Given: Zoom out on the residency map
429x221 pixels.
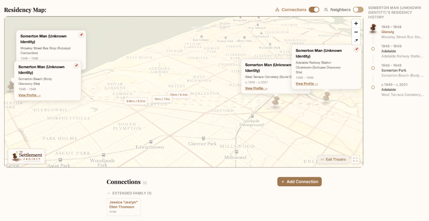Looking at the screenshot, I should coord(356,32).
